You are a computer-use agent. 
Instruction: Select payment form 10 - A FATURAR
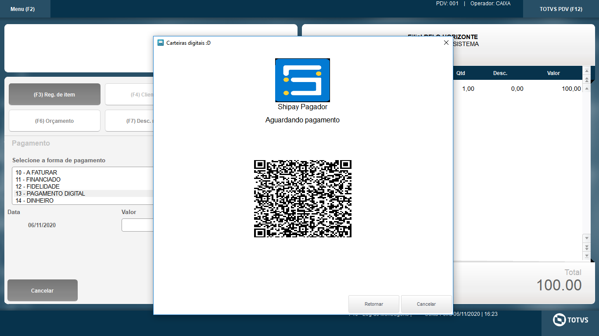83,172
